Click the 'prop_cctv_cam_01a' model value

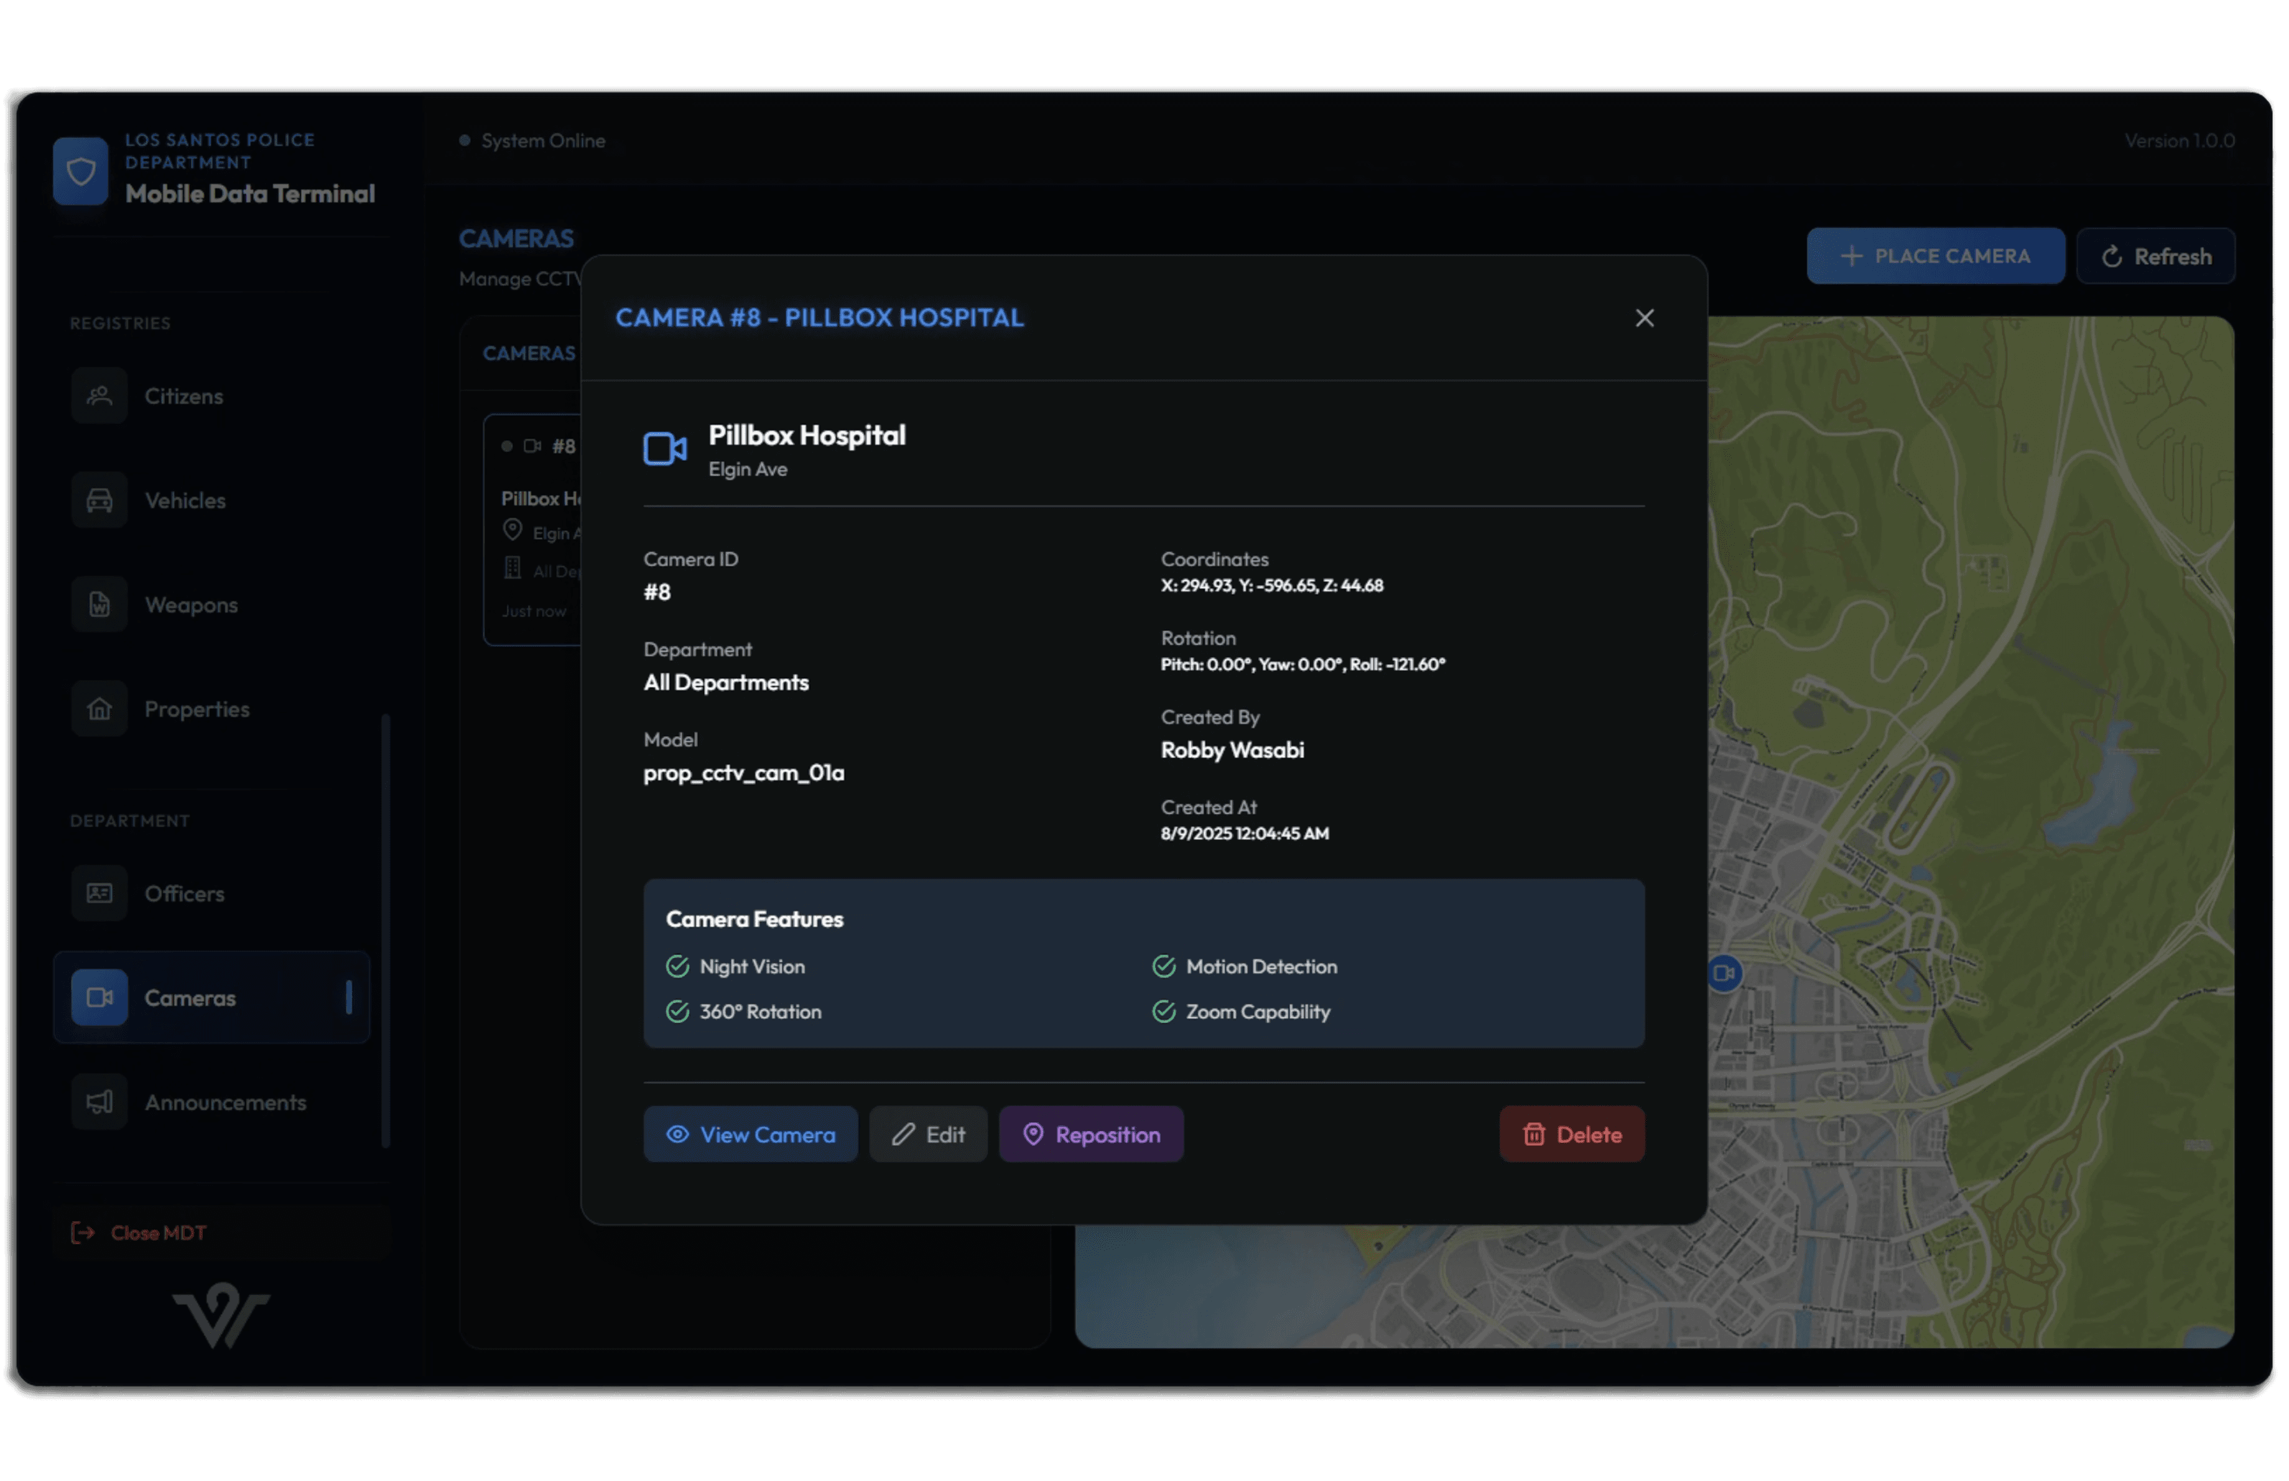743,773
